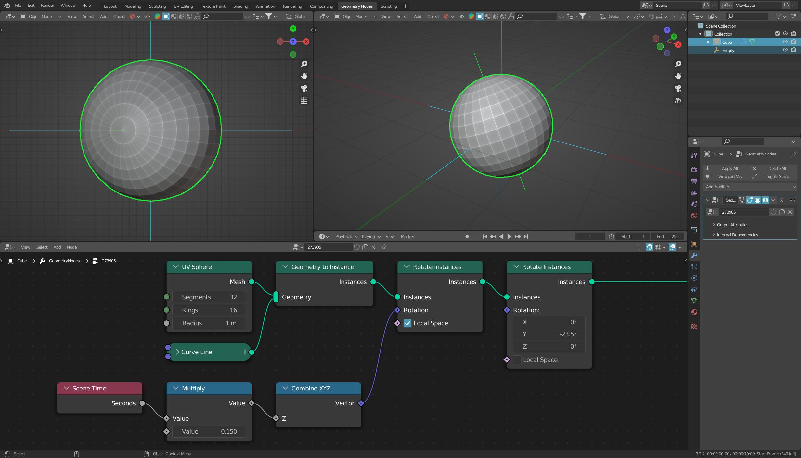801x458 pixels.
Task: Open Particles properties tab
Action: [694, 267]
